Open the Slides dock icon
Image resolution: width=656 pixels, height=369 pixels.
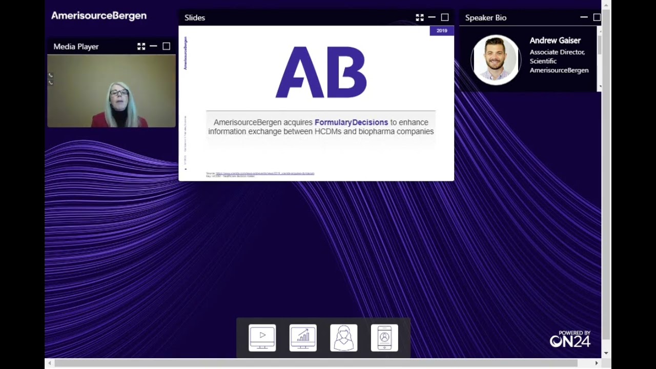point(303,338)
